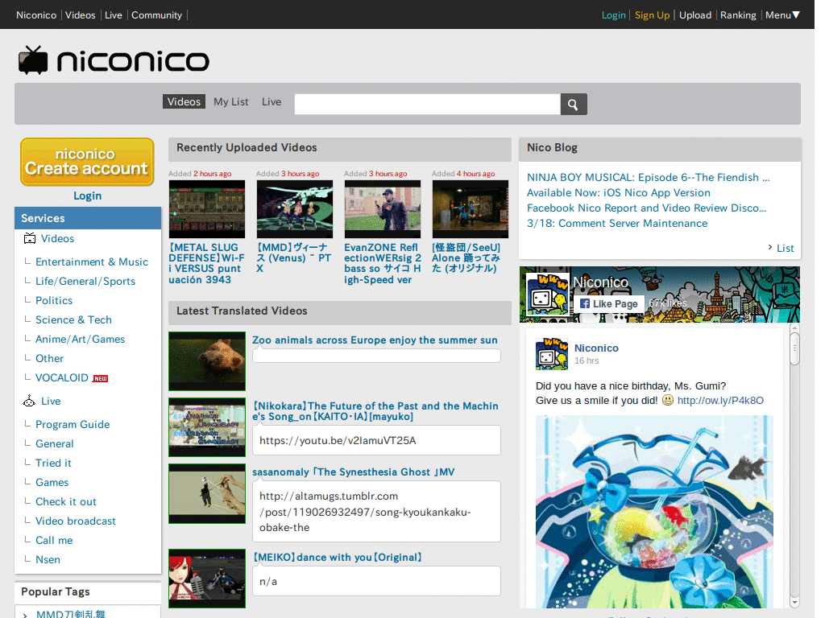Open Community in the top navigation
825x618 pixels.
(157, 15)
